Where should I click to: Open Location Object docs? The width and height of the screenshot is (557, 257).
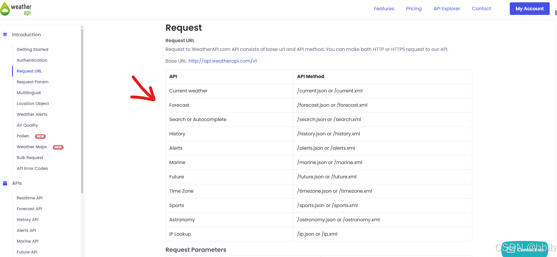[x=33, y=104]
